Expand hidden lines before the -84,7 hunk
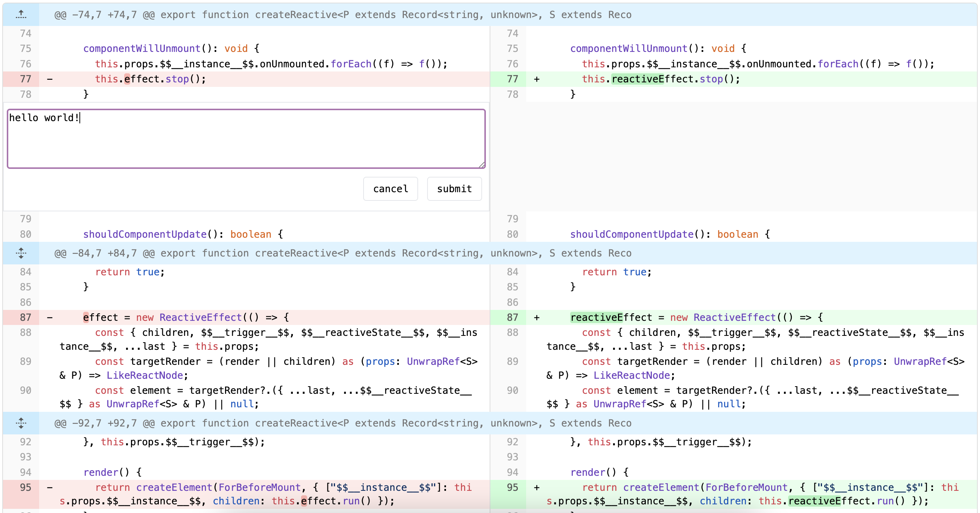Image resolution: width=980 pixels, height=513 pixels. (x=21, y=253)
